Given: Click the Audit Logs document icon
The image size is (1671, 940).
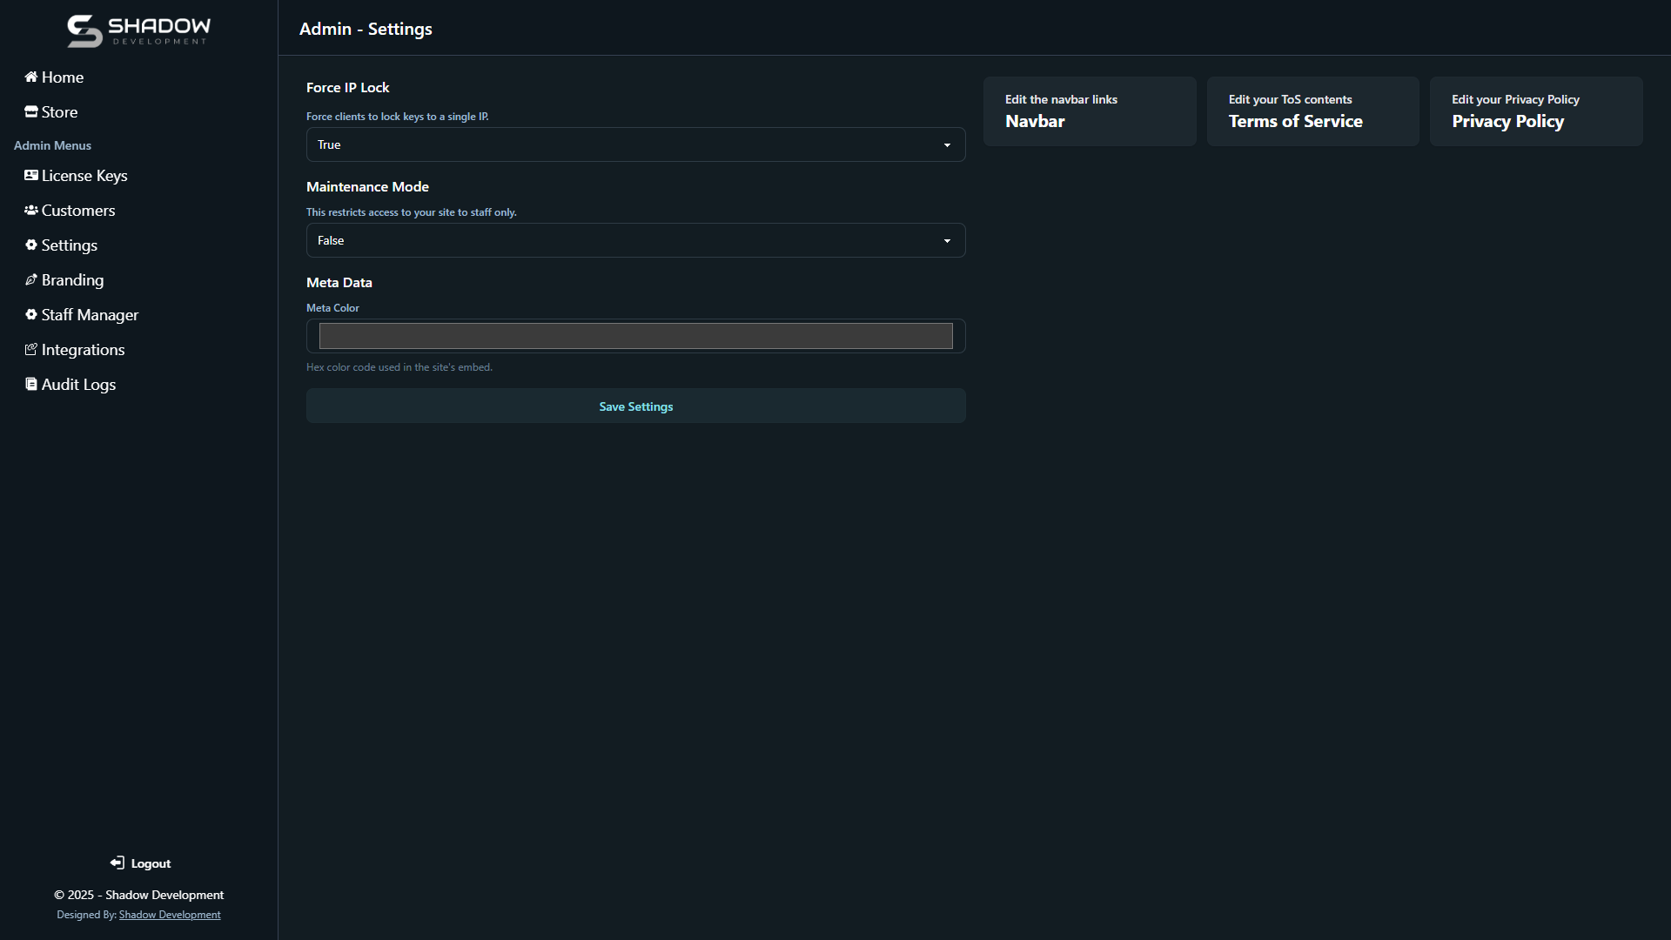Looking at the screenshot, I should tap(31, 384).
